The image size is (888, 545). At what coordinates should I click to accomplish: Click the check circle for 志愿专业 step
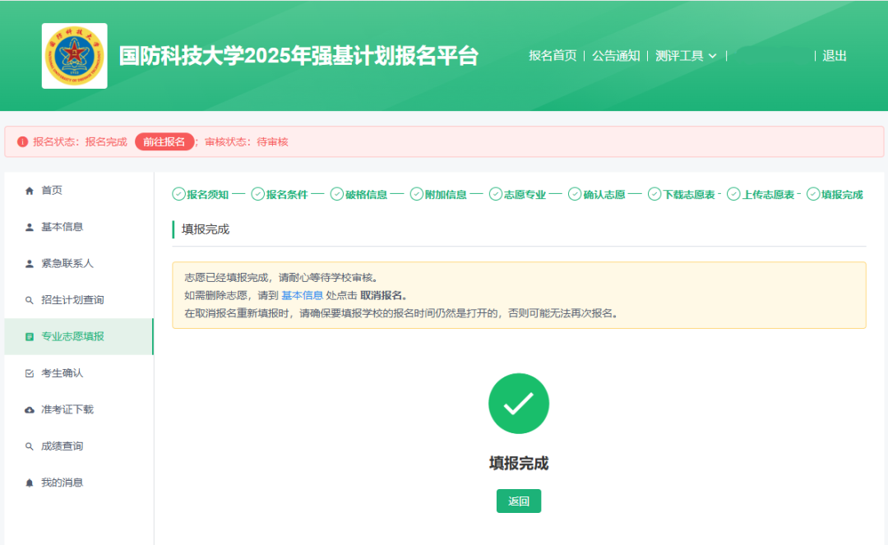(496, 195)
